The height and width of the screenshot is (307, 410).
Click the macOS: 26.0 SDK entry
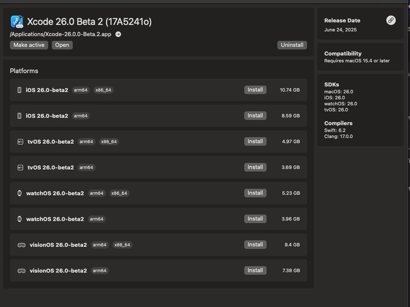click(x=339, y=92)
